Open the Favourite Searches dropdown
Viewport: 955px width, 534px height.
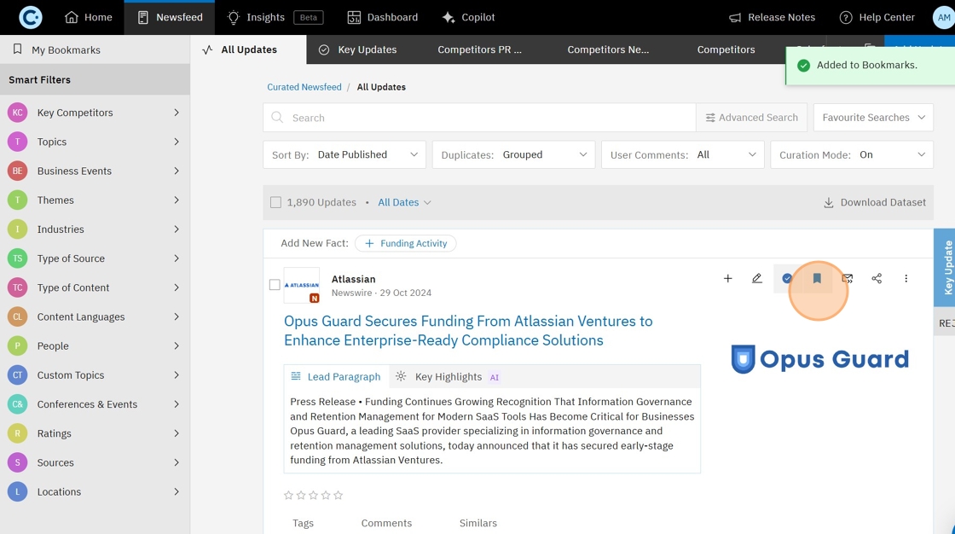873,118
